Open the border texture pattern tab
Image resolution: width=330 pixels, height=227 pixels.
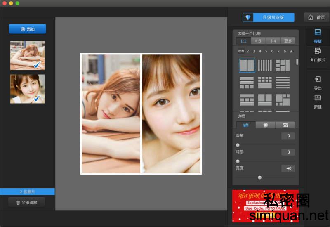tap(285, 125)
